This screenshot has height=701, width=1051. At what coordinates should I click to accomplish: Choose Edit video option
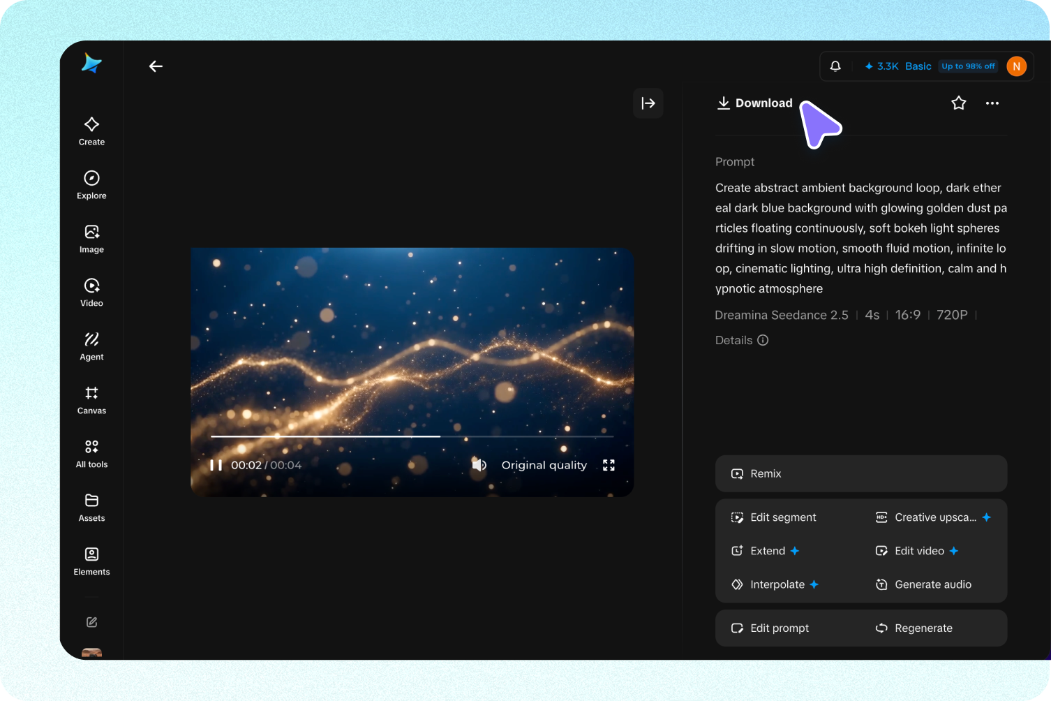(917, 551)
